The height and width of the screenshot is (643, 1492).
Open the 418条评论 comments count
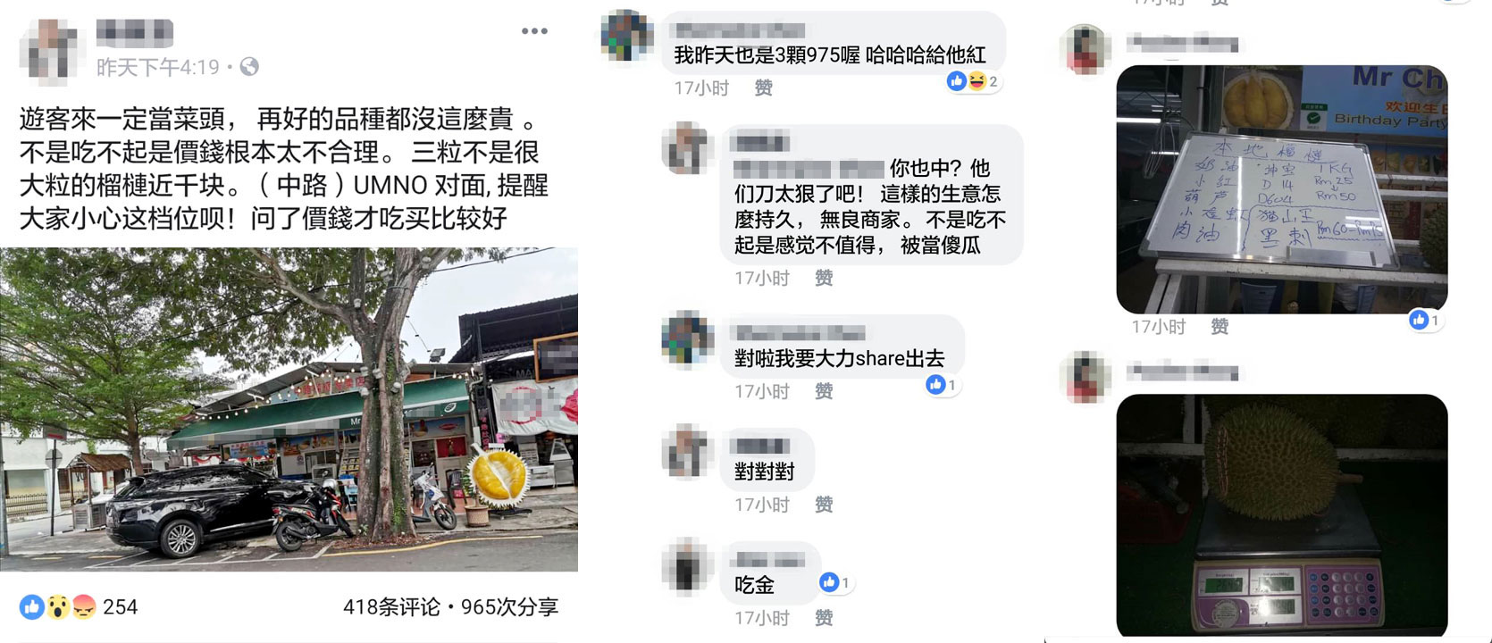[x=391, y=607]
